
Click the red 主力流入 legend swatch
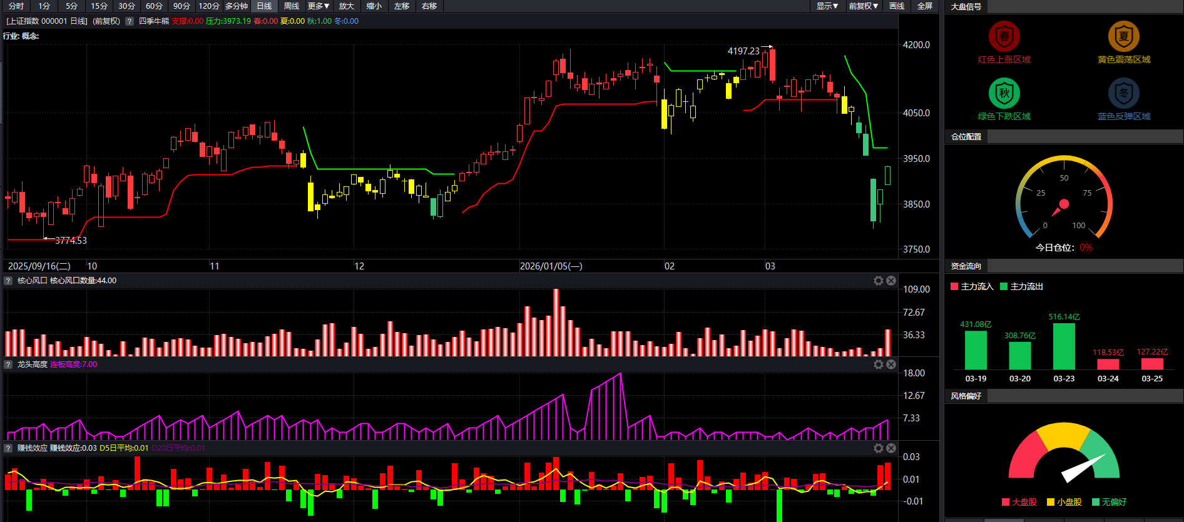point(954,286)
